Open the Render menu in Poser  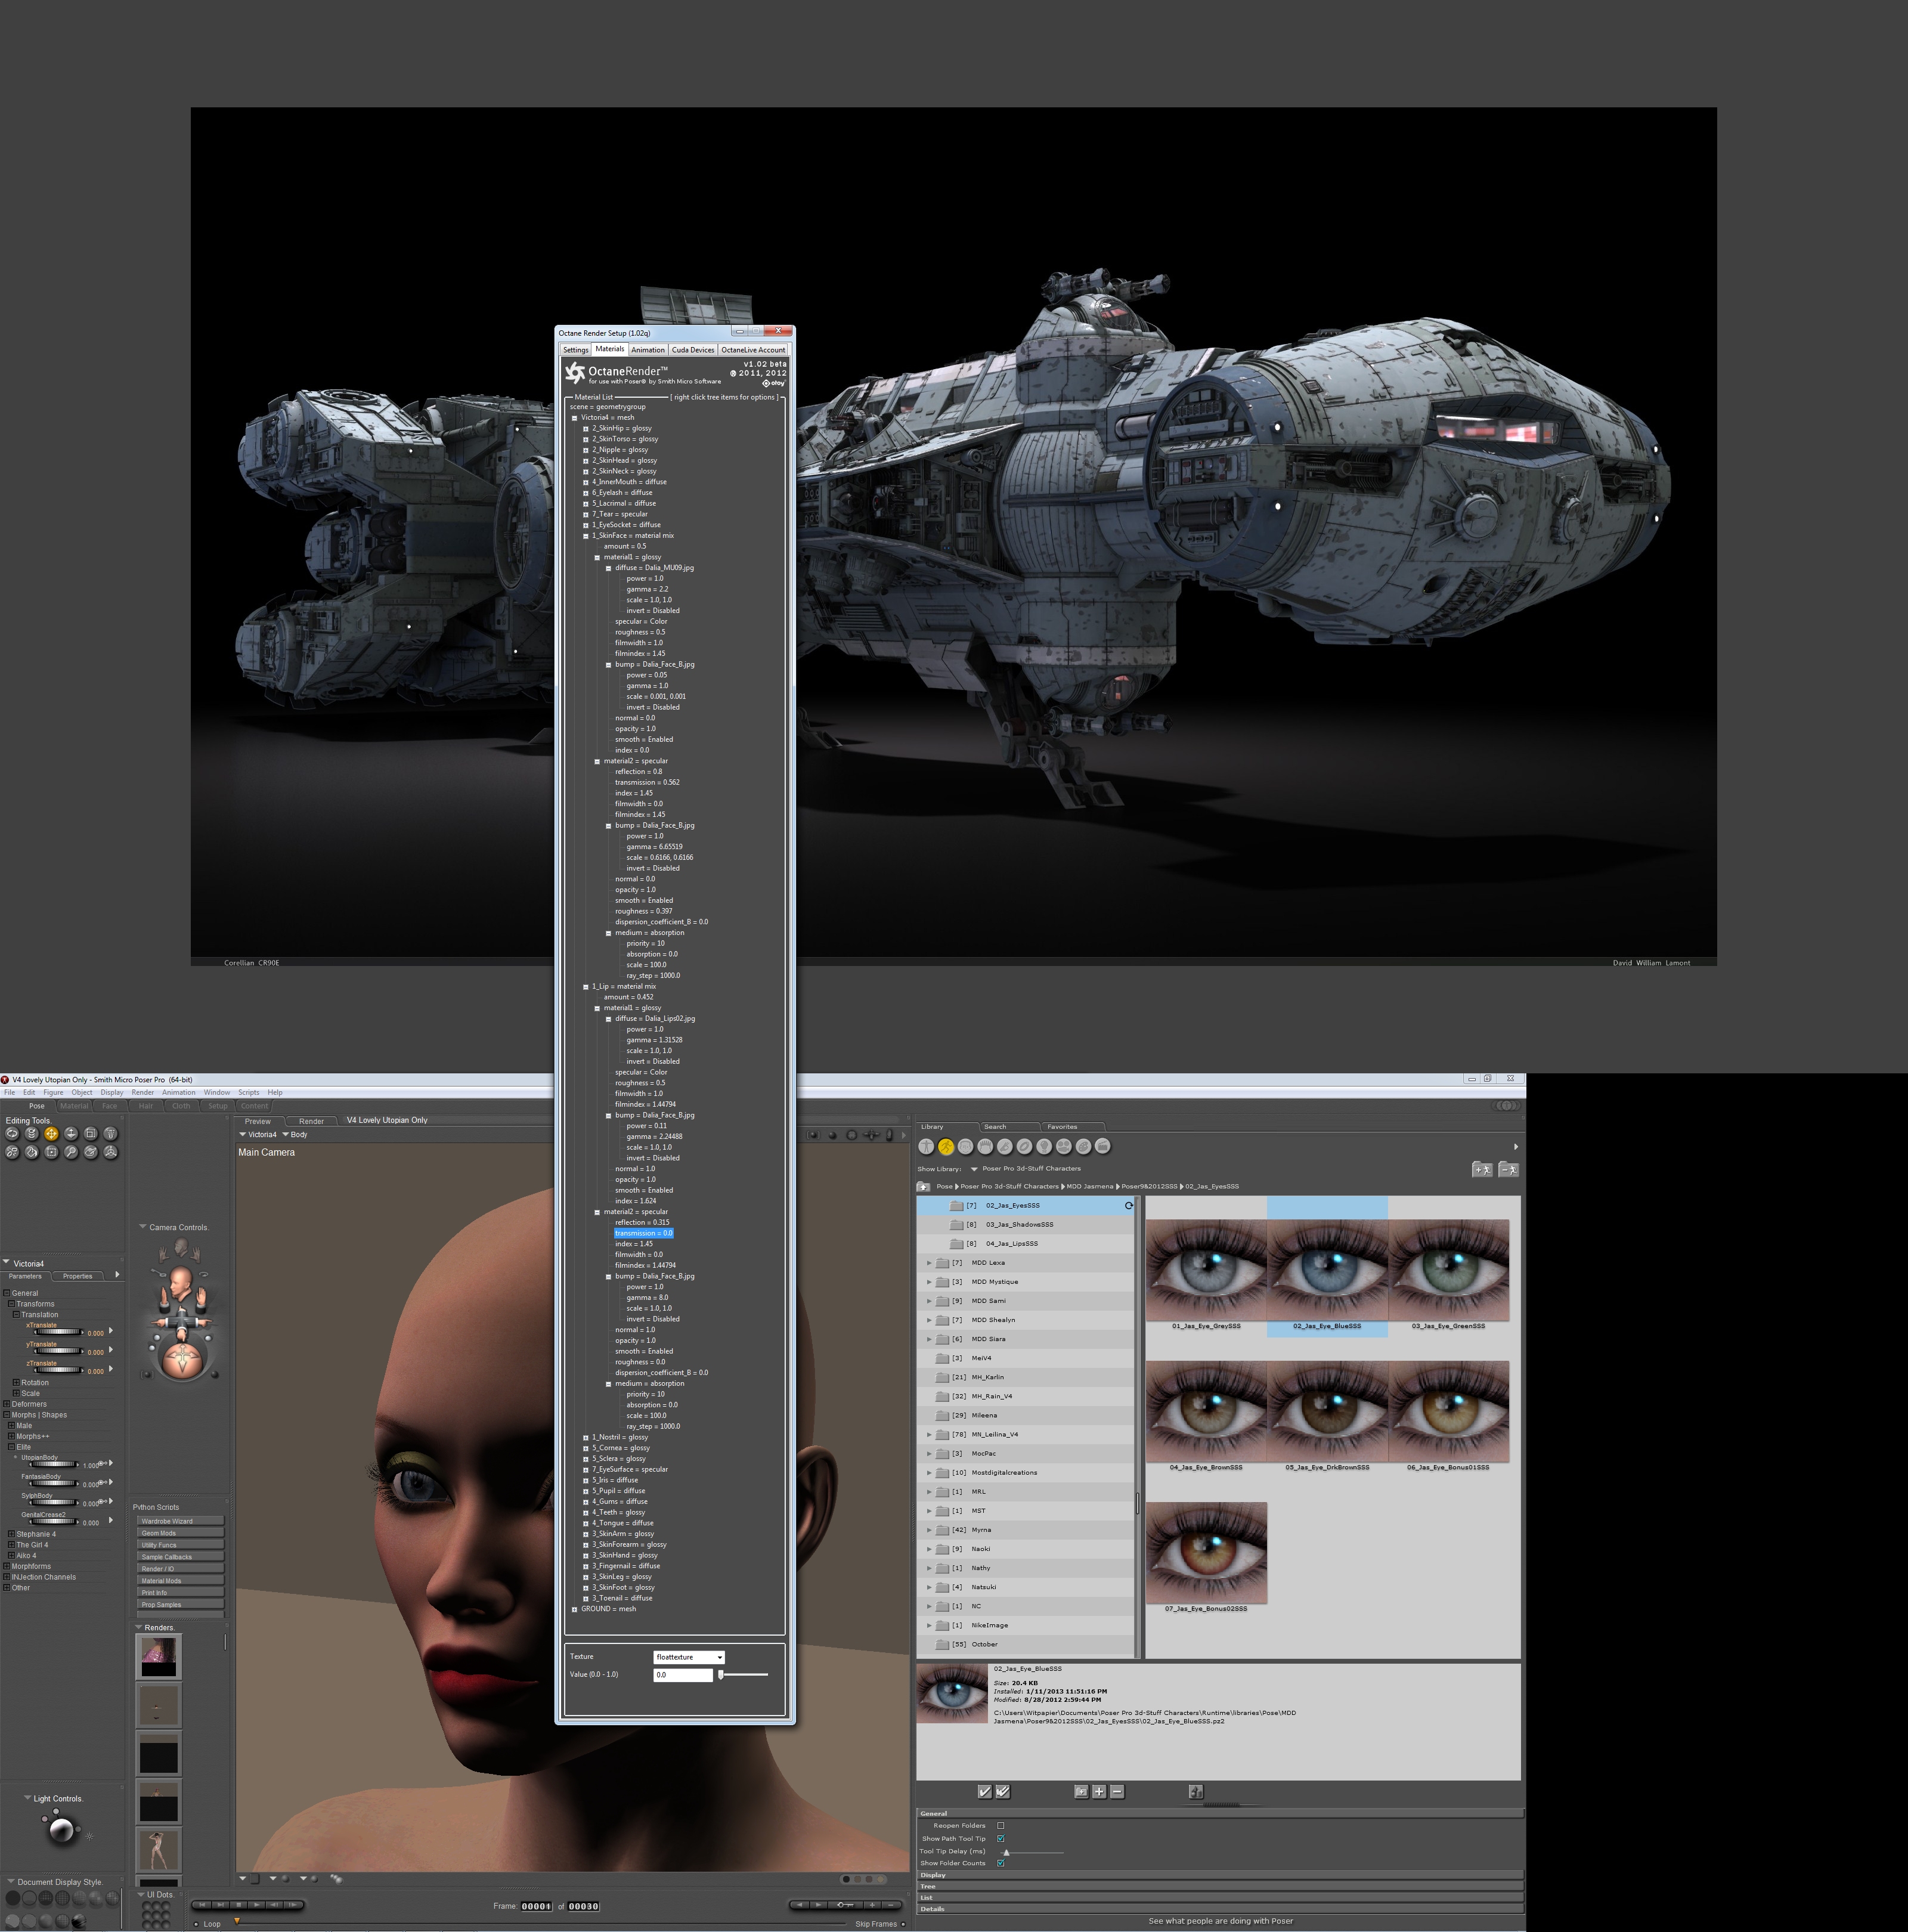pos(143,1092)
